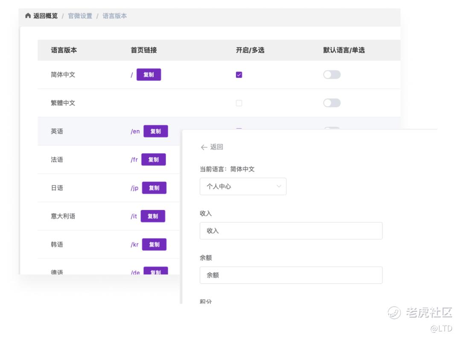Focus the 余额 text field
461x339 pixels.
pos(291,275)
